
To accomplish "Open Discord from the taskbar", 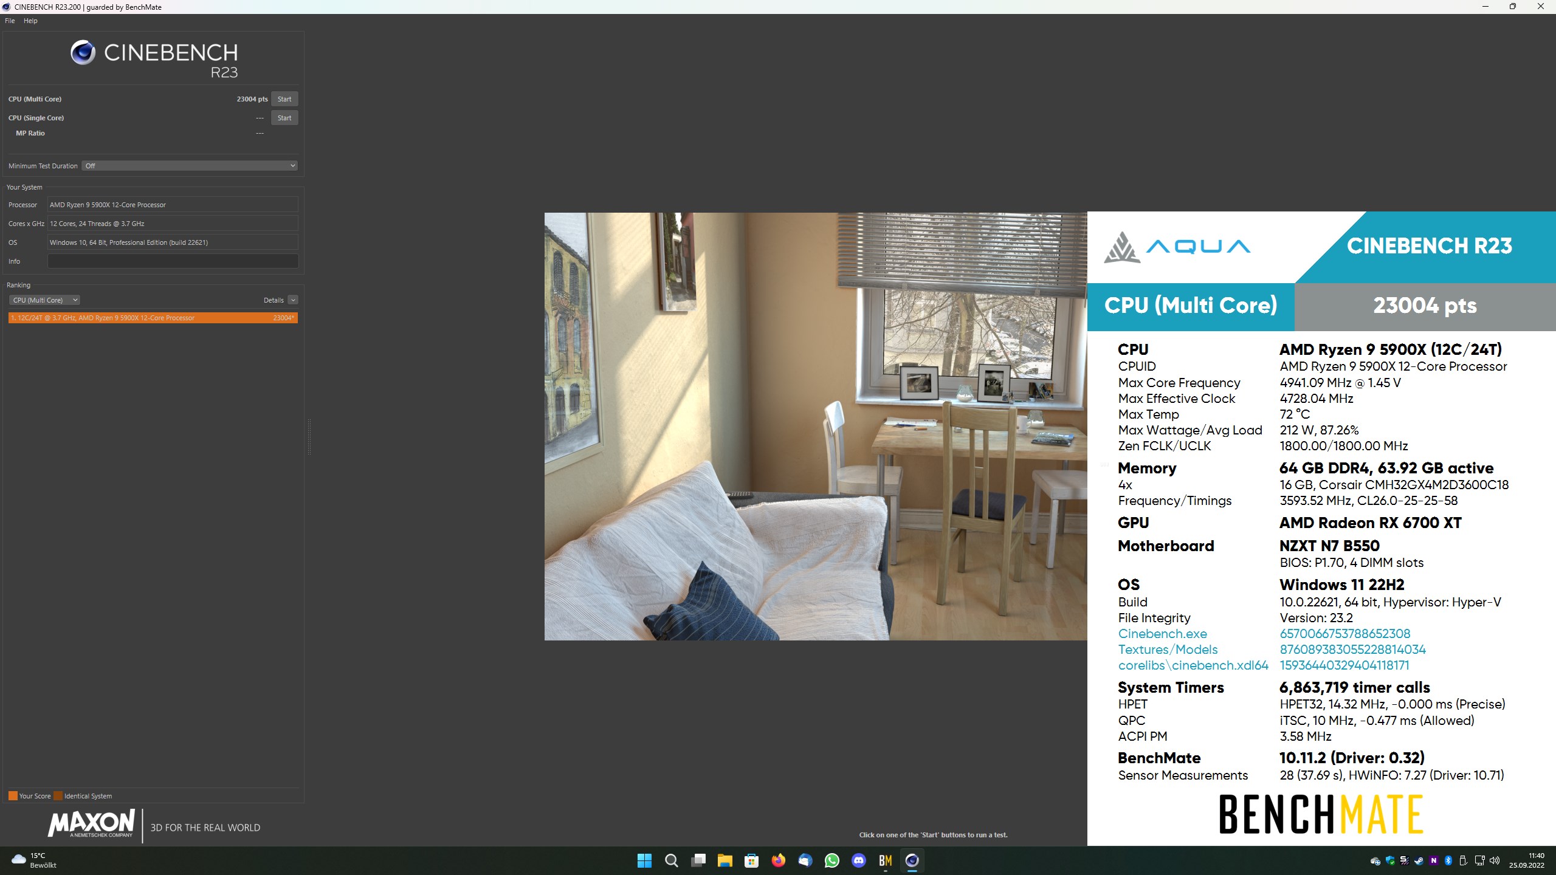I will 858,860.
